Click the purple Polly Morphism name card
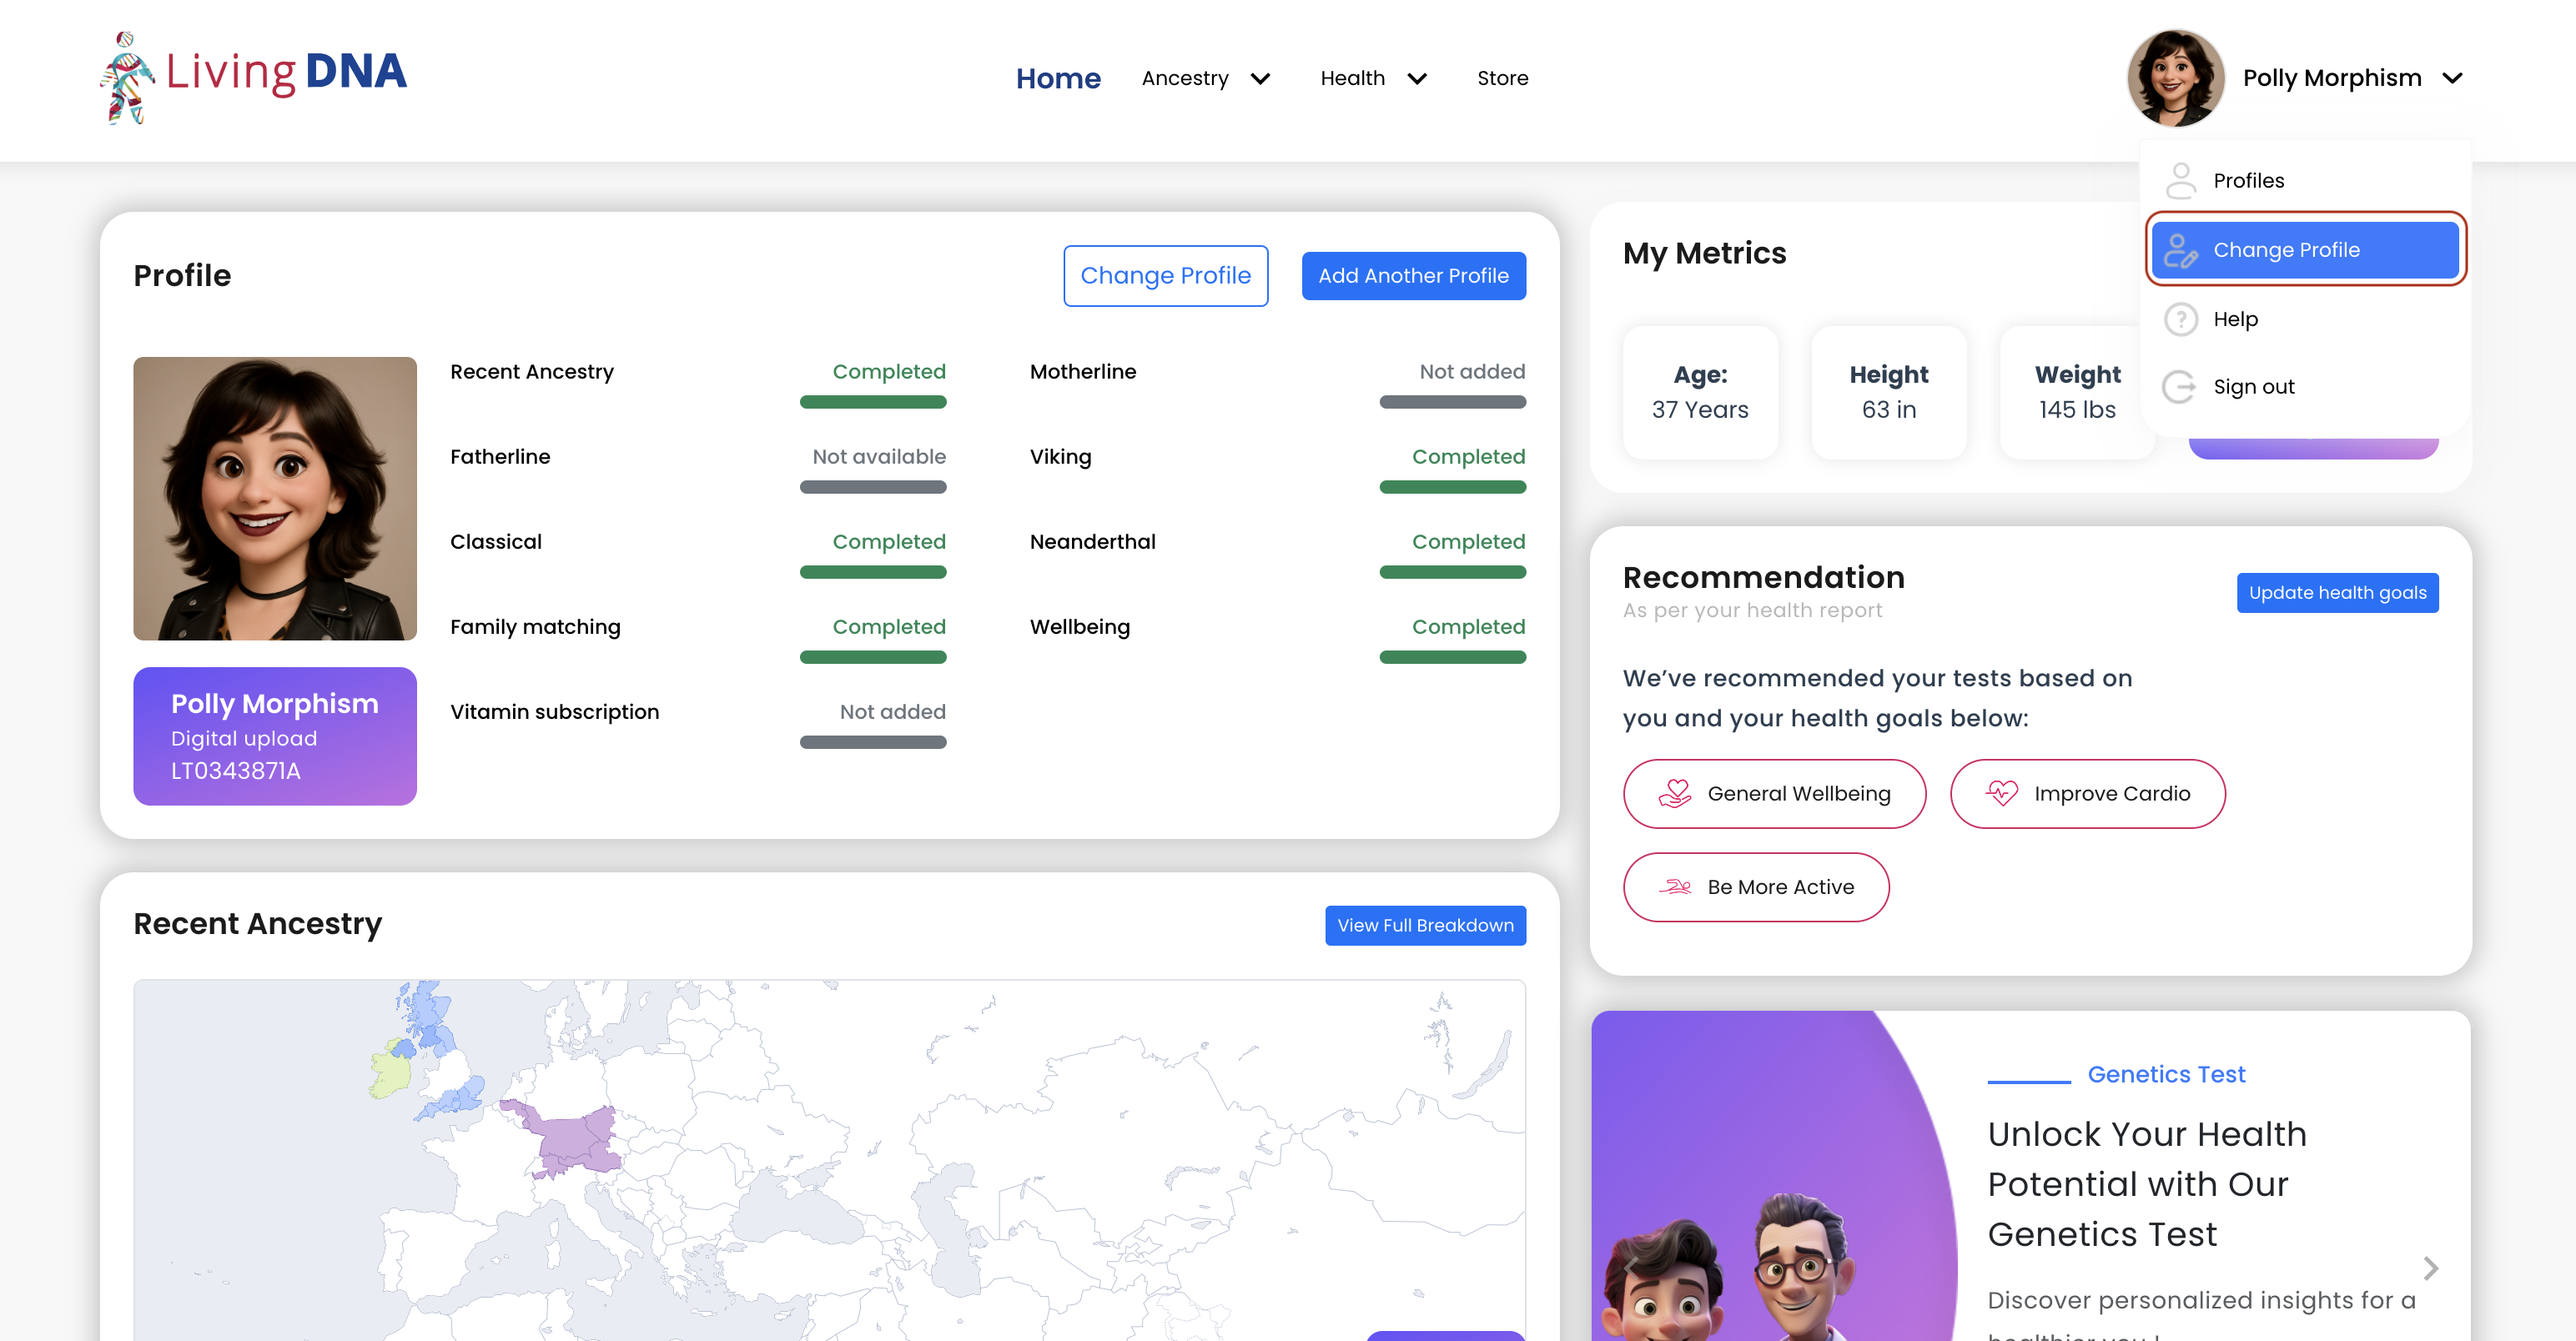Viewport: 2576px width, 1341px height. [x=275, y=736]
